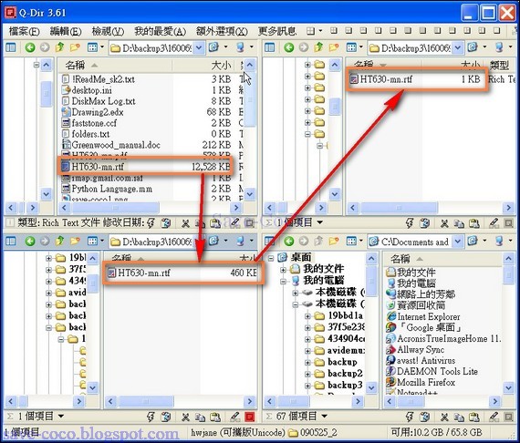Click the lightning icon in bottom-left pane status bar
This screenshot has height=443, width=520.
(x=151, y=417)
